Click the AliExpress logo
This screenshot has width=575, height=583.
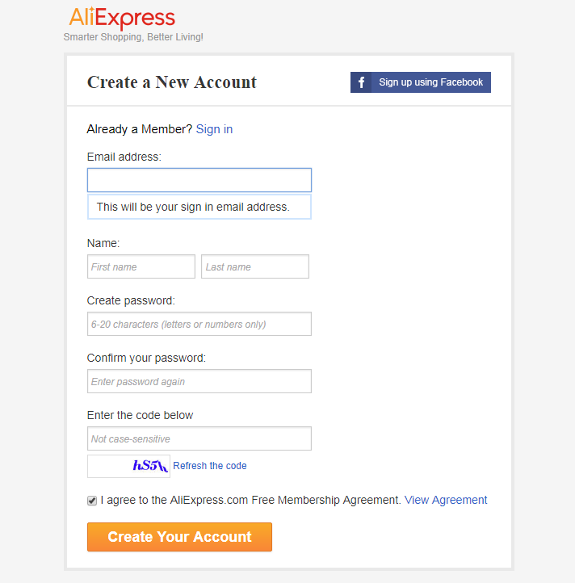coord(122,18)
